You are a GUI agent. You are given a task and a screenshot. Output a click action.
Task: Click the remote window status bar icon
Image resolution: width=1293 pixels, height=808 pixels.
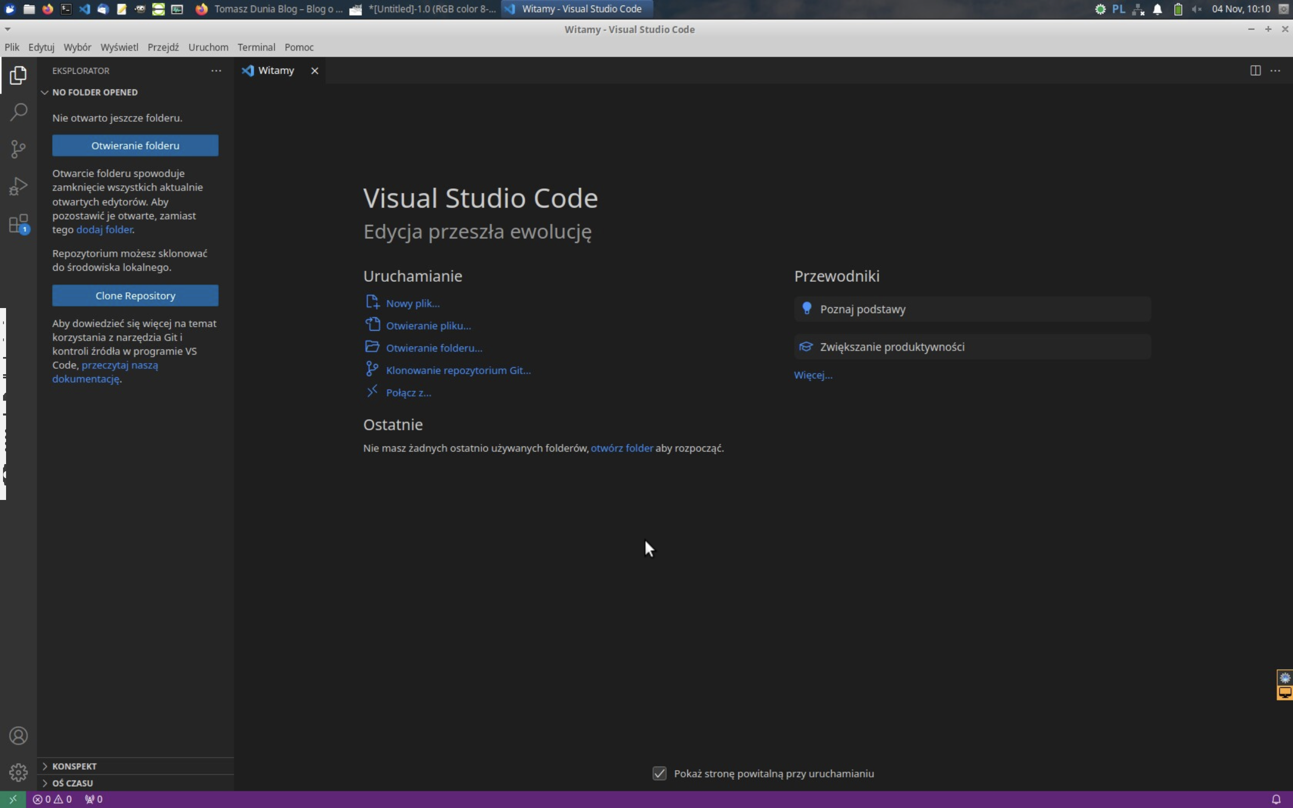(x=13, y=799)
